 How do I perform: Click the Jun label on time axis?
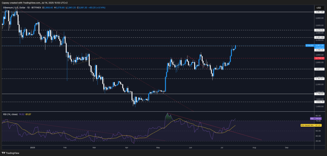[x=190, y=147]
